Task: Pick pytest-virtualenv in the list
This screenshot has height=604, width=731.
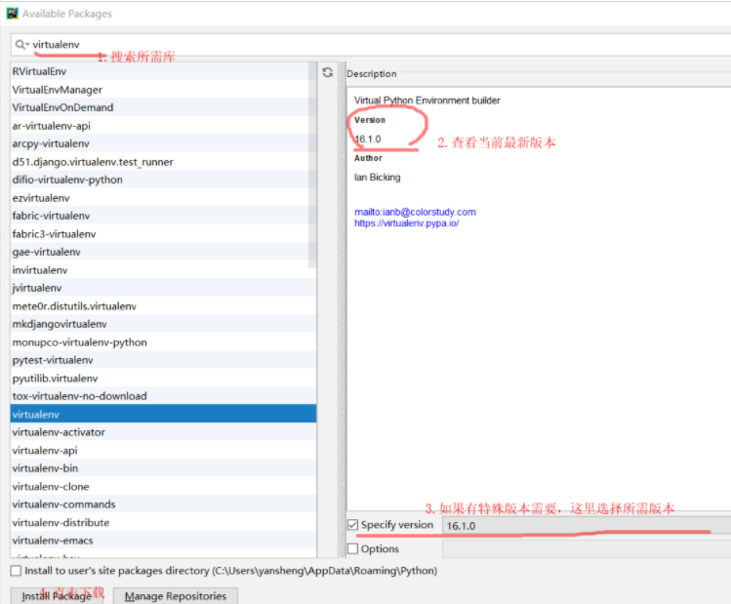Action: click(x=163, y=360)
